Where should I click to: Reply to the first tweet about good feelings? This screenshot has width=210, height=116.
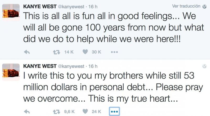27,52
